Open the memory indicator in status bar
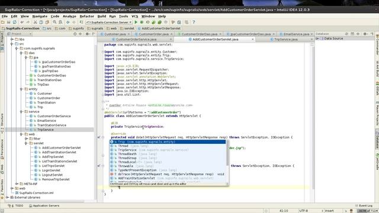 (367, 211)
